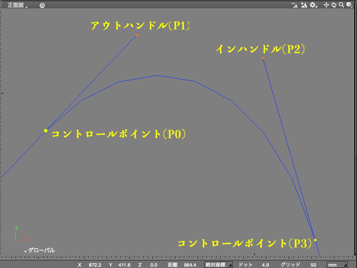The height and width of the screenshot is (268, 357).
Task: Select the zoom magnifier icon
Action: click(341, 5)
